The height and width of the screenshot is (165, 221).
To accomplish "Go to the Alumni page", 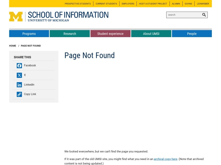I will 176,4.
